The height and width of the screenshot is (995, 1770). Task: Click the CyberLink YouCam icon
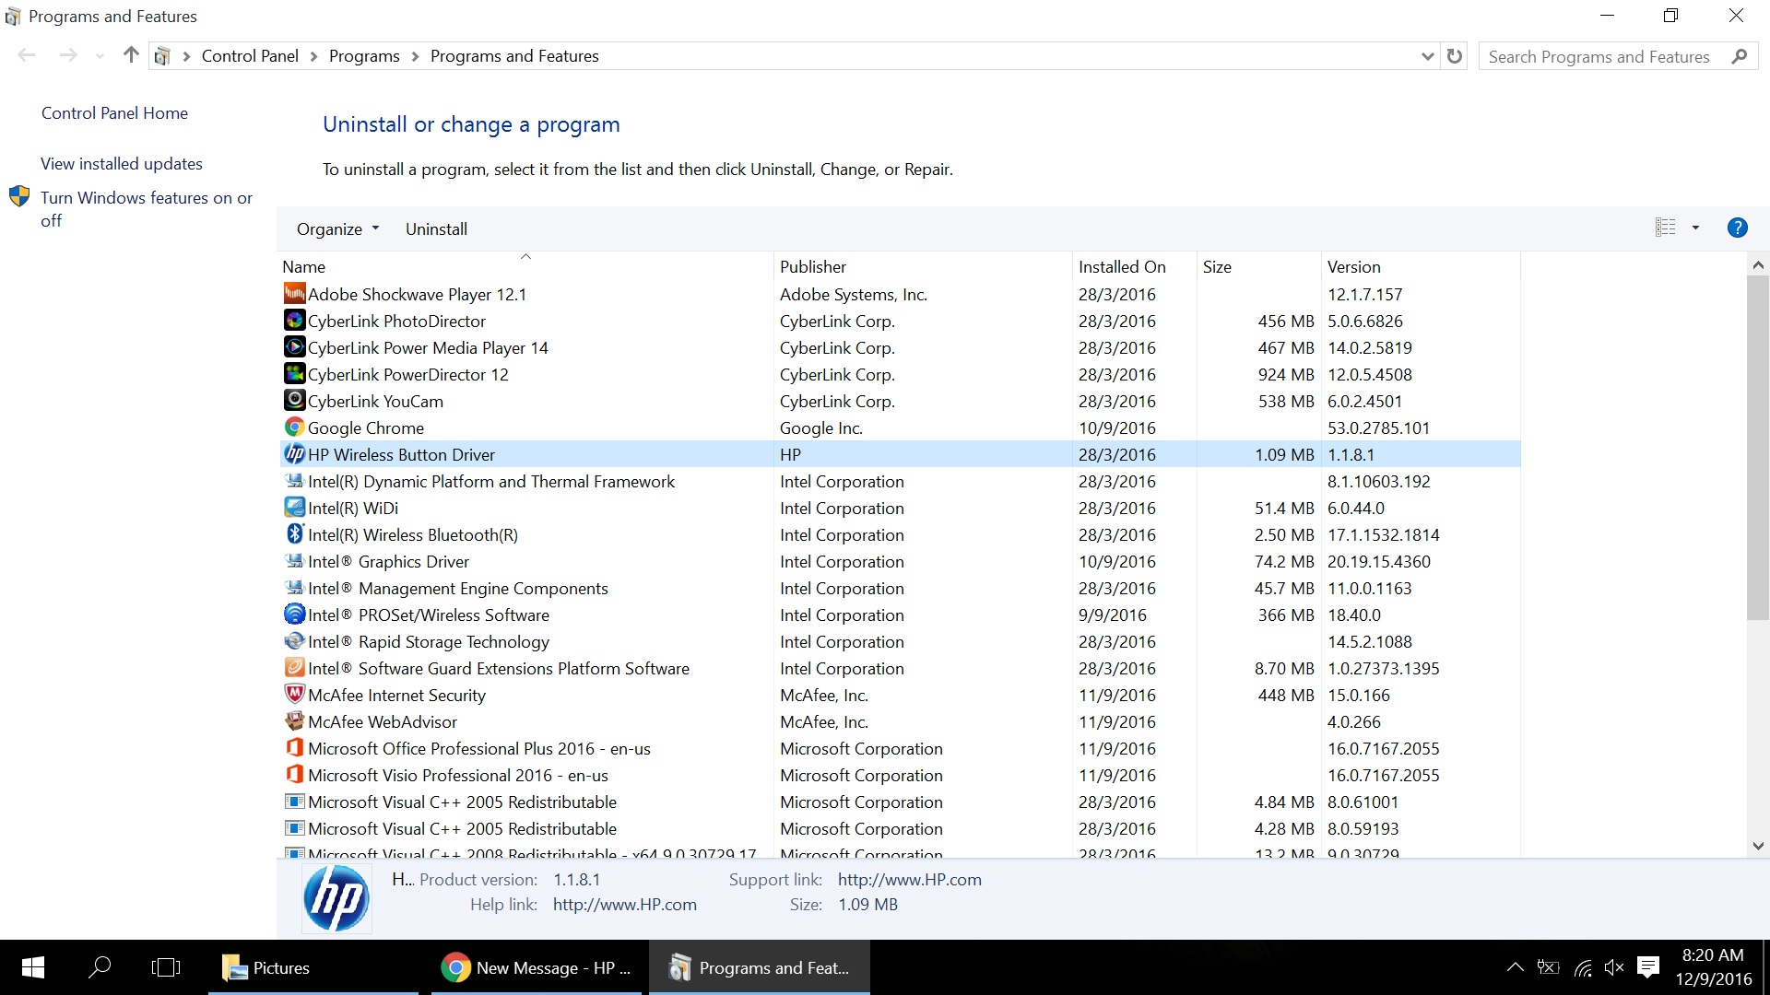coord(294,401)
